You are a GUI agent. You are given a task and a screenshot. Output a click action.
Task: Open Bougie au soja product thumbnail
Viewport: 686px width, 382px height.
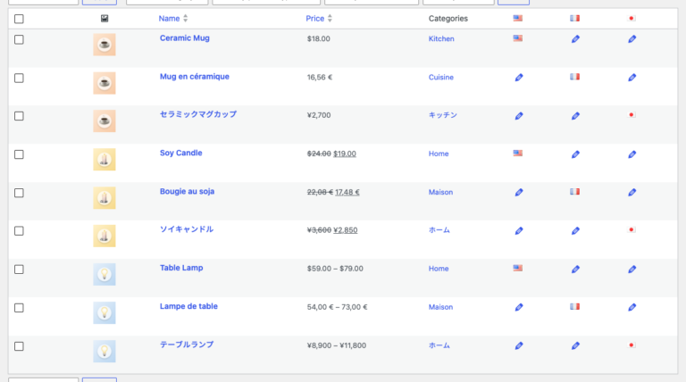coord(105,198)
